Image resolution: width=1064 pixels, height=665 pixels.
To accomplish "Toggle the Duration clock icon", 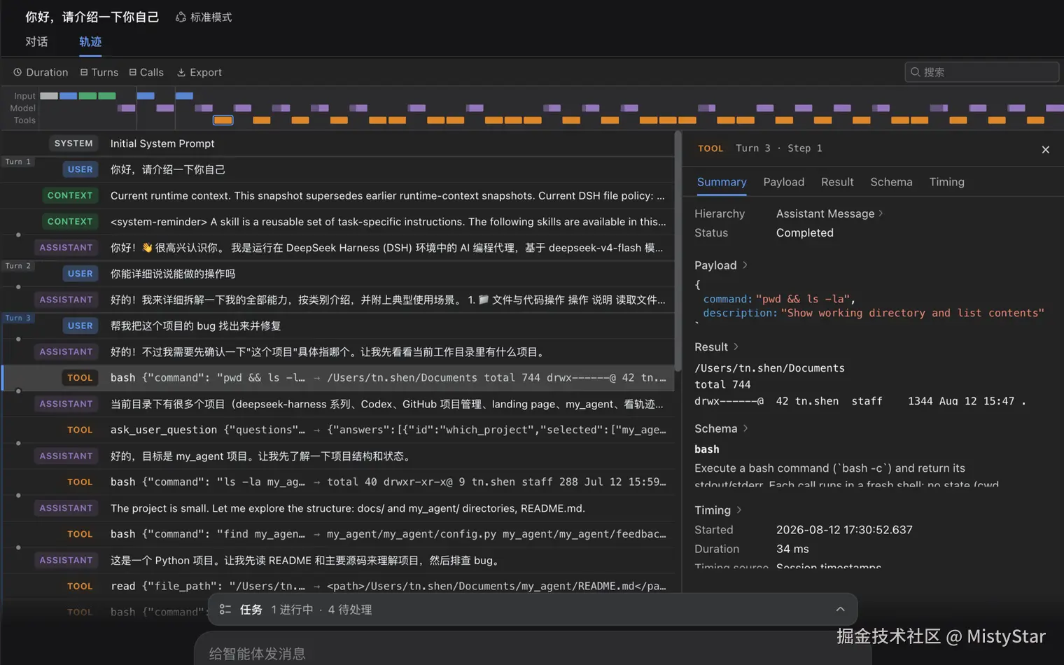I will tap(17, 72).
